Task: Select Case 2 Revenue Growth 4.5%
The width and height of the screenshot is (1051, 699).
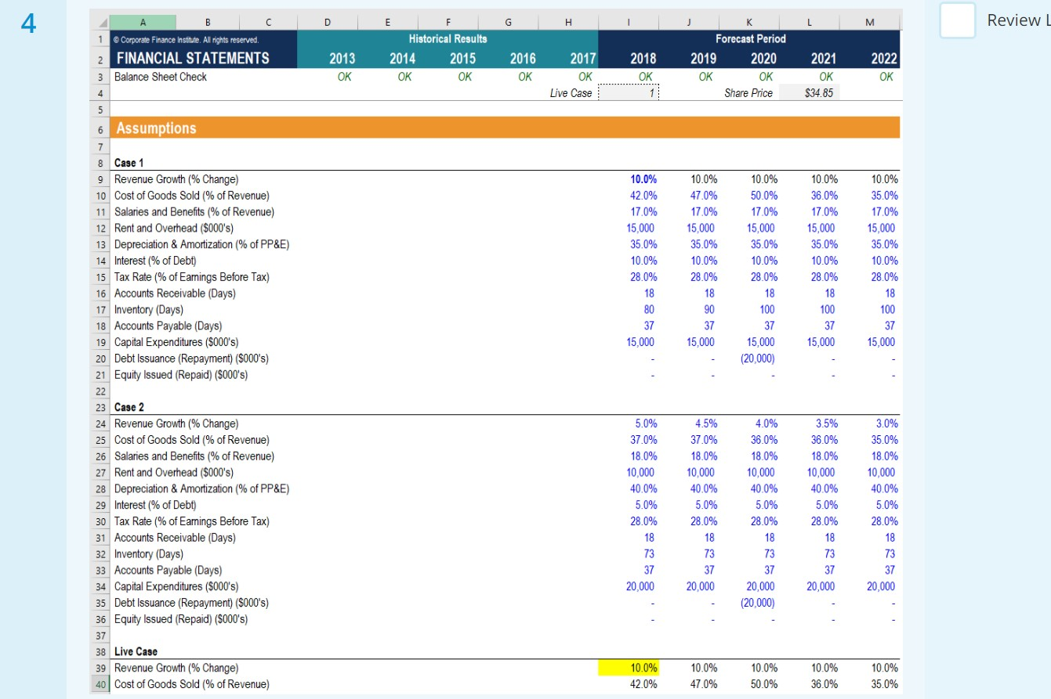Action: [706, 423]
